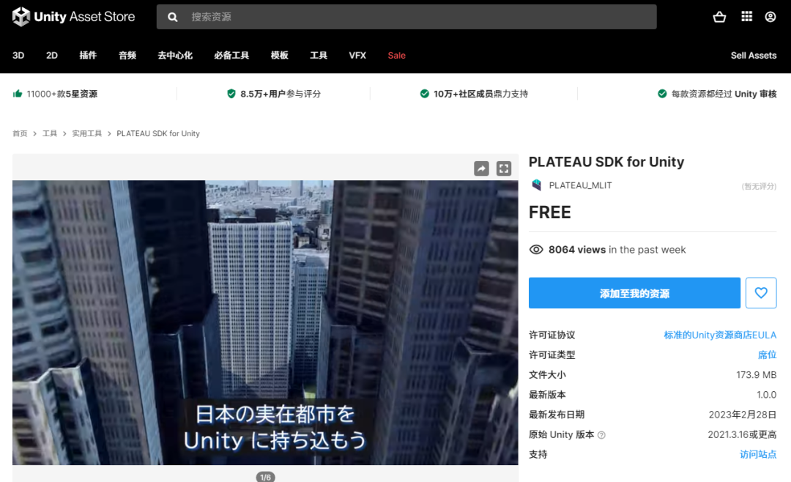The image size is (791, 482).
Task: Click the search magnifier icon
Action: pyautogui.click(x=173, y=17)
